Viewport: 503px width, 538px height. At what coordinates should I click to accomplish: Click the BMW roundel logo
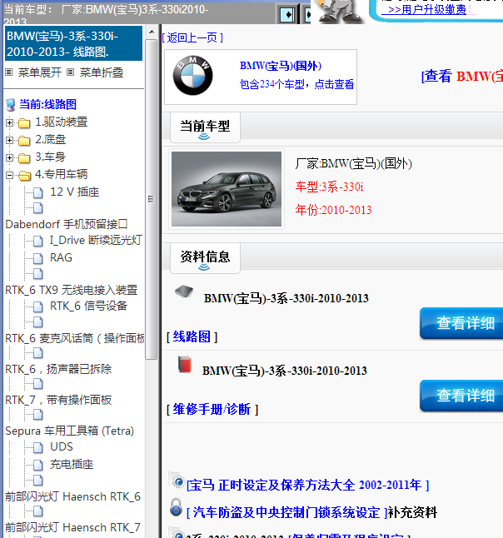tap(193, 76)
